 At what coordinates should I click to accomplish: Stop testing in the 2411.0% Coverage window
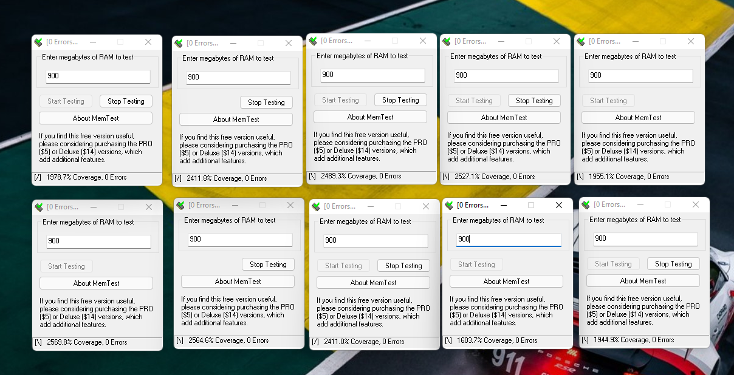pyautogui.click(x=404, y=266)
